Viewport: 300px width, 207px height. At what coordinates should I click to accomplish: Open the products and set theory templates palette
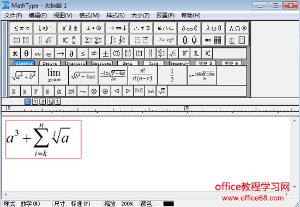click(190, 40)
